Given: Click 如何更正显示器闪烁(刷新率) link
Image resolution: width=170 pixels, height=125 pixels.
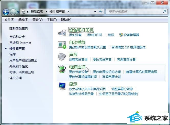Looking at the screenshot, I should (119, 94).
